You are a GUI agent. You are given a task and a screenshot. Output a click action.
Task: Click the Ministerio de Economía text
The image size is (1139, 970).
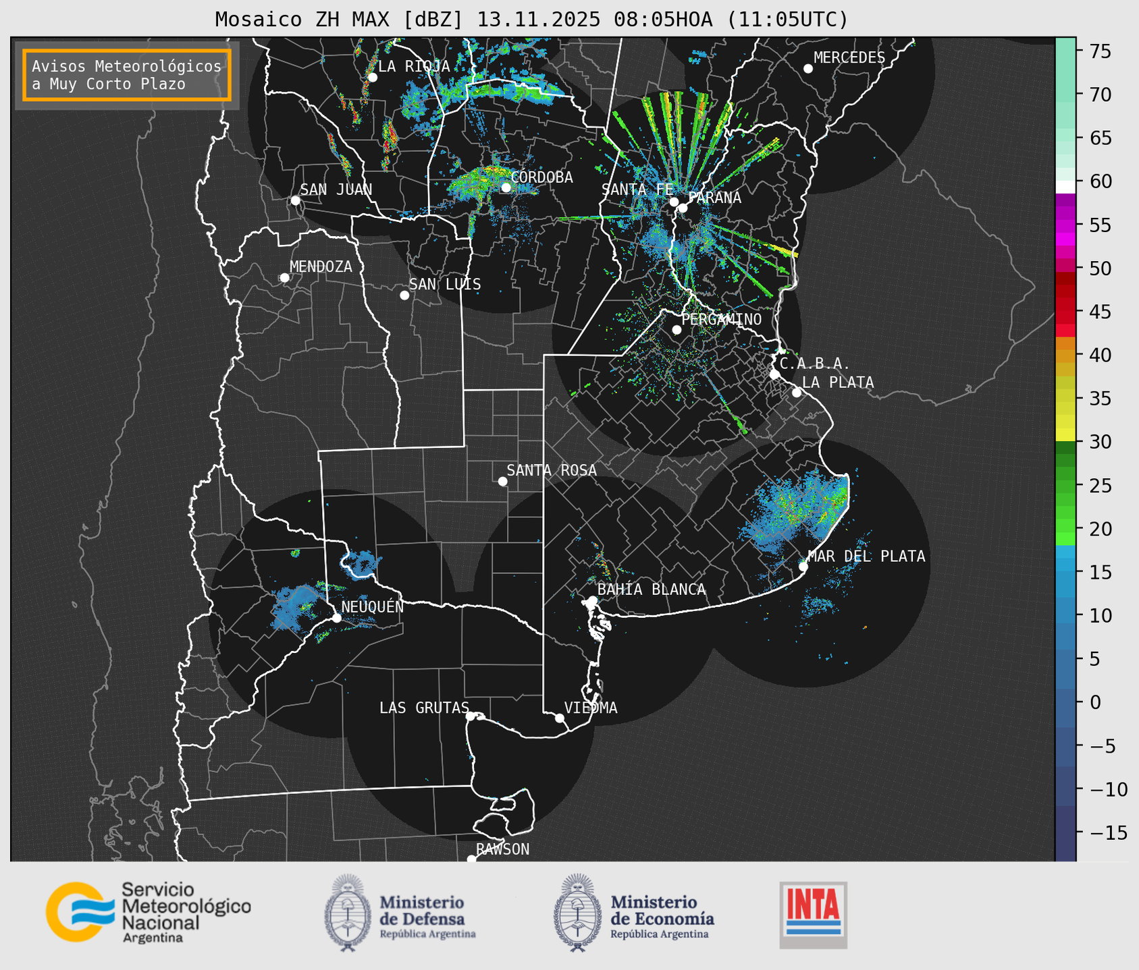pyautogui.click(x=662, y=911)
